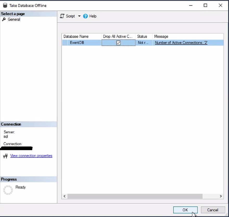Click the connection properties plug icon
Viewport: 229px width, 217px height.
pyautogui.click(x=5, y=156)
